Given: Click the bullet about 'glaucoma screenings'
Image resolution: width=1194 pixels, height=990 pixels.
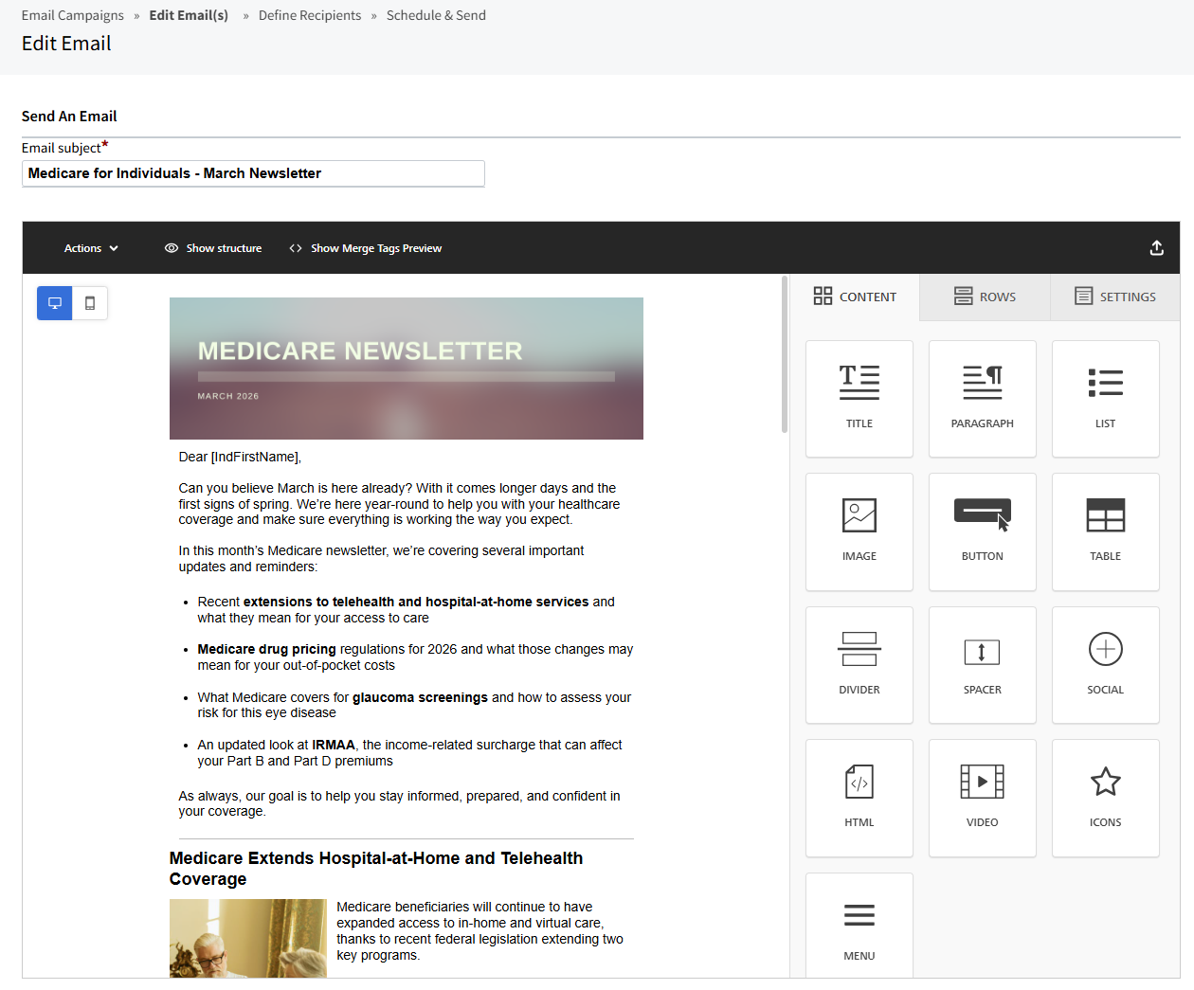Looking at the screenshot, I should (414, 705).
